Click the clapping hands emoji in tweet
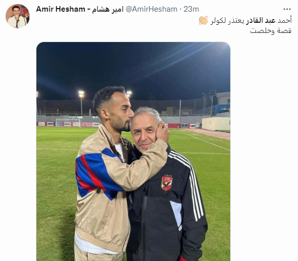The width and height of the screenshot is (298, 261). pos(203,20)
